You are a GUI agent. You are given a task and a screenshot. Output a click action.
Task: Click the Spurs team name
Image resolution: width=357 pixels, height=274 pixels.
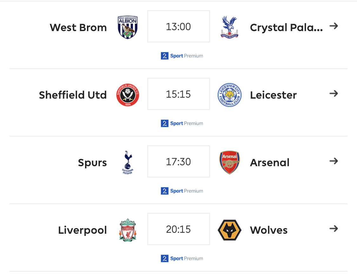92,163
